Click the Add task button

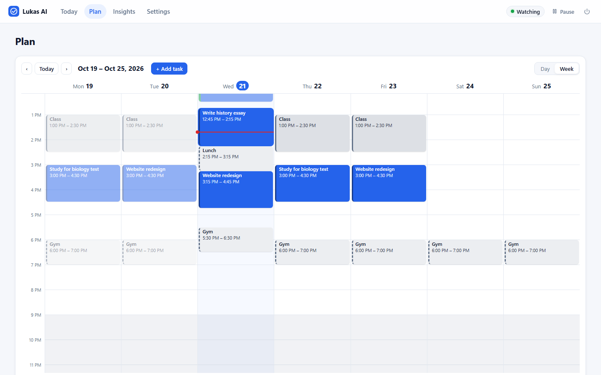(x=169, y=69)
